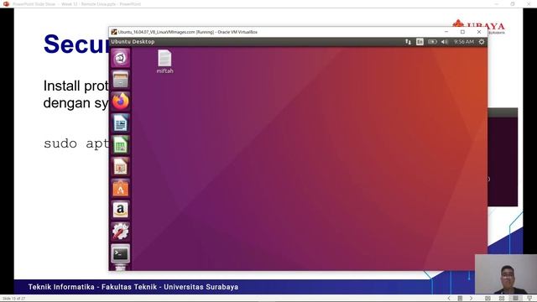The width and height of the screenshot is (537, 302).
Task: Minimize the VirtualBox window
Action: click(x=446, y=32)
